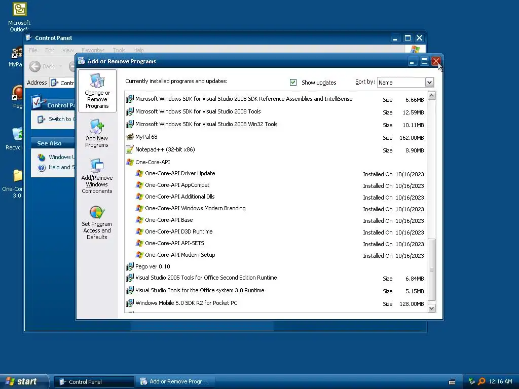The height and width of the screenshot is (389, 519).
Task: Click the Add or Remove Programs taskbar button
Action: (175, 382)
